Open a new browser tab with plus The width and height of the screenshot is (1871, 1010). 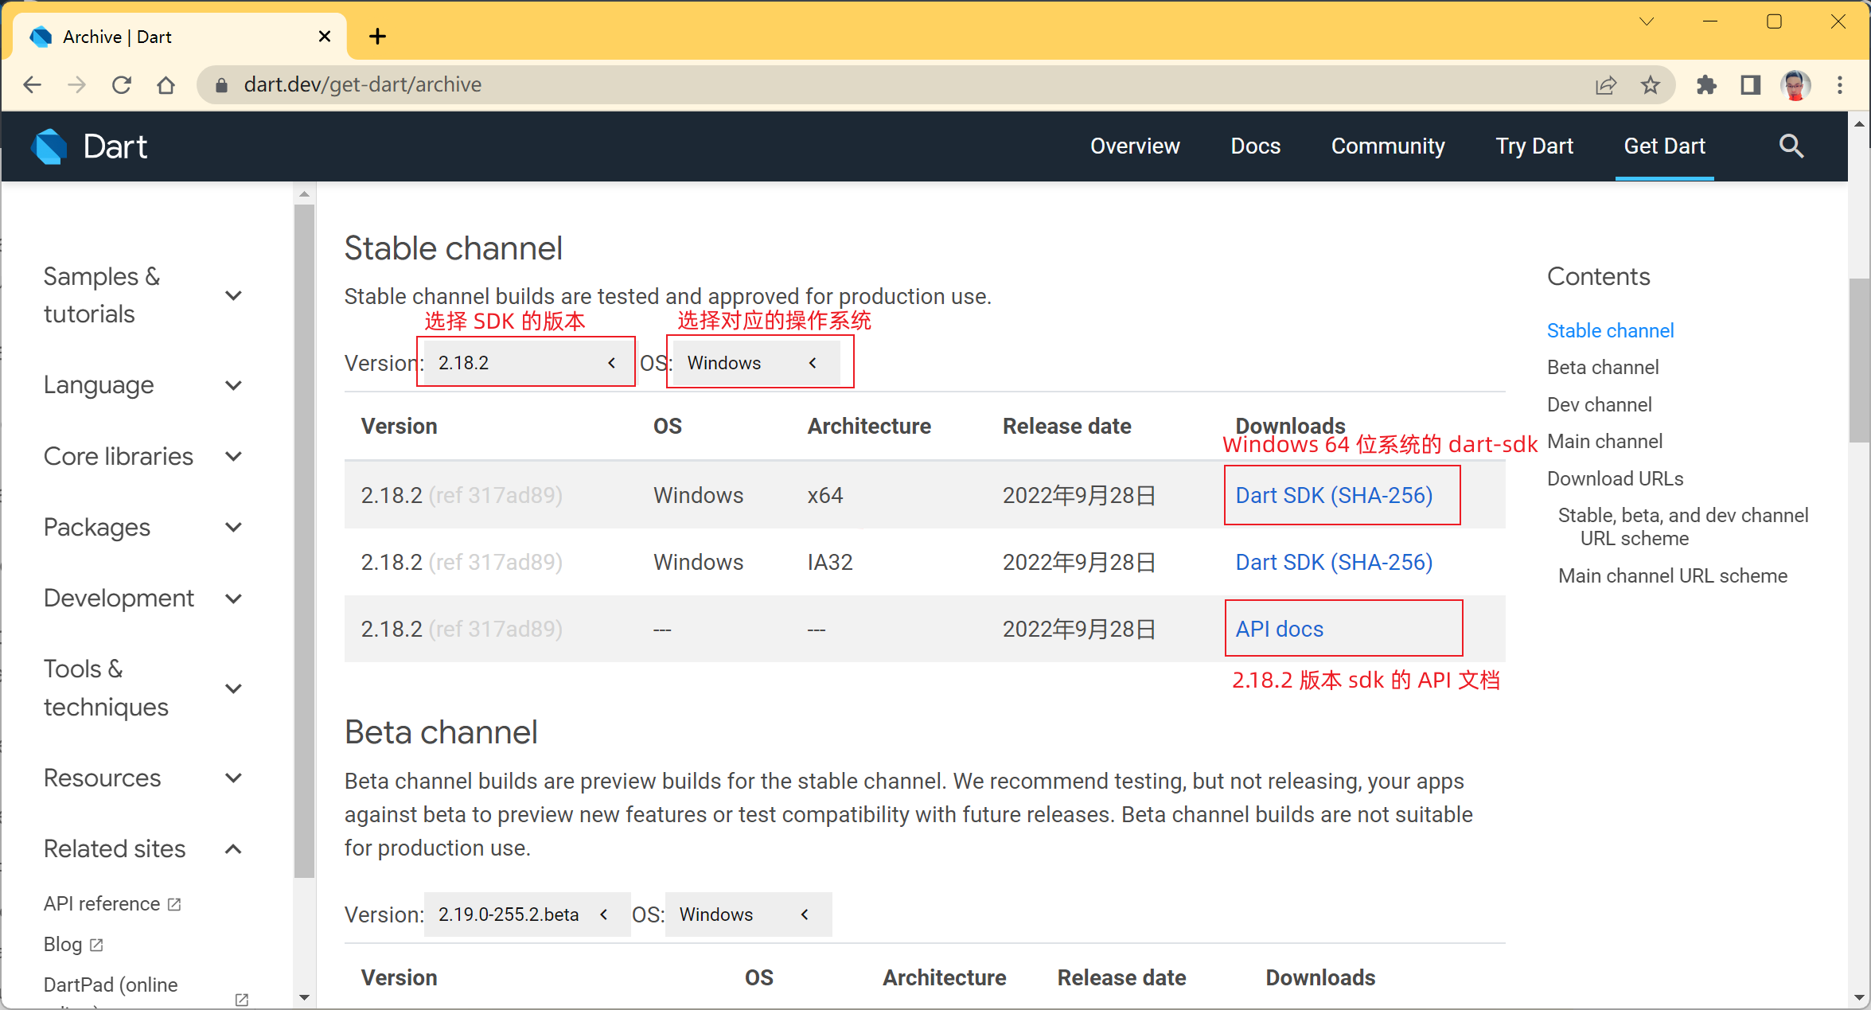point(378,37)
